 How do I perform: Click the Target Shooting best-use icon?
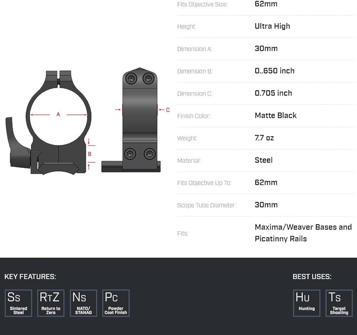(339, 303)
